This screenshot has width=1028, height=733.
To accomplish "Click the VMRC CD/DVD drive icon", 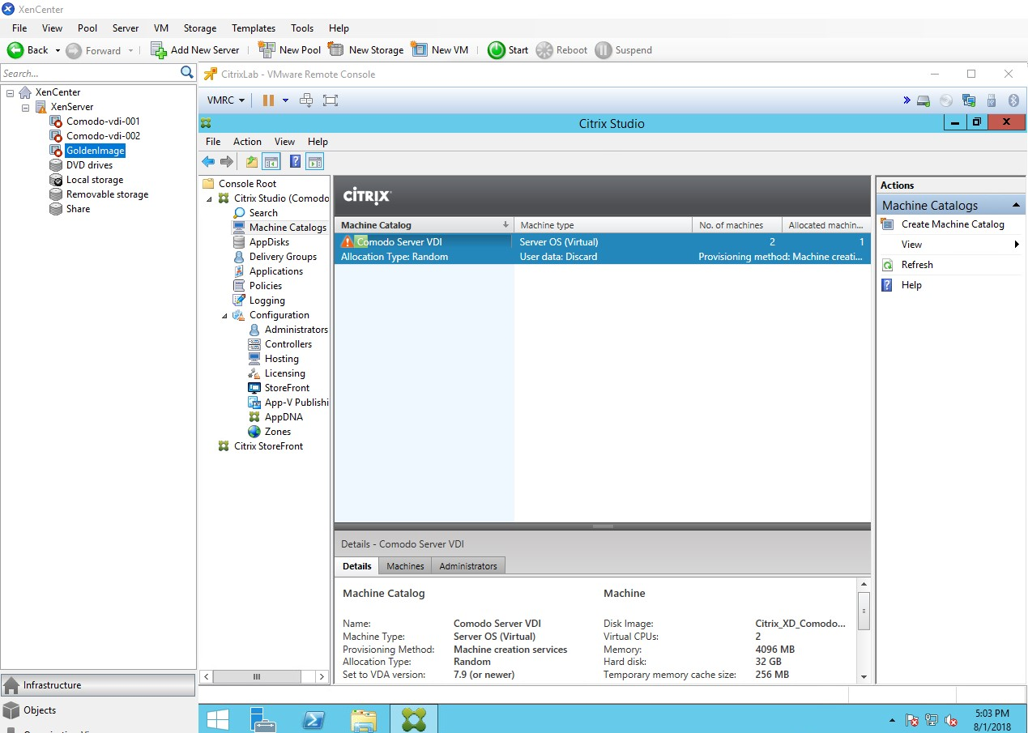I will (x=946, y=100).
